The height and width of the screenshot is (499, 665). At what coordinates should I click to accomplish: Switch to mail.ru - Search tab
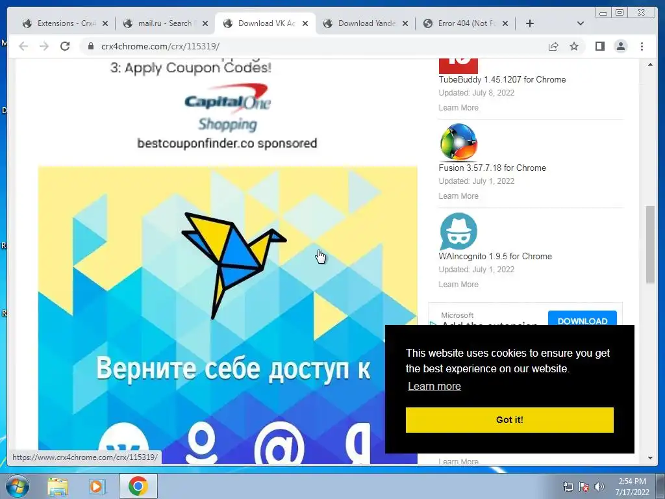click(166, 23)
